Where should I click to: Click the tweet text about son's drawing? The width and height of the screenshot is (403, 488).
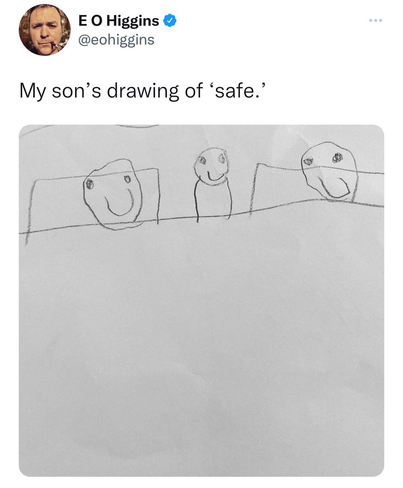coord(144,91)
